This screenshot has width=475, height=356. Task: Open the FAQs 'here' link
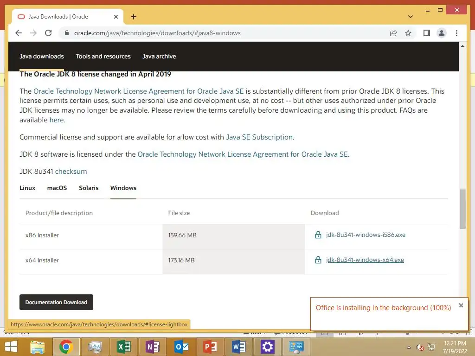(x=56, y=120)
